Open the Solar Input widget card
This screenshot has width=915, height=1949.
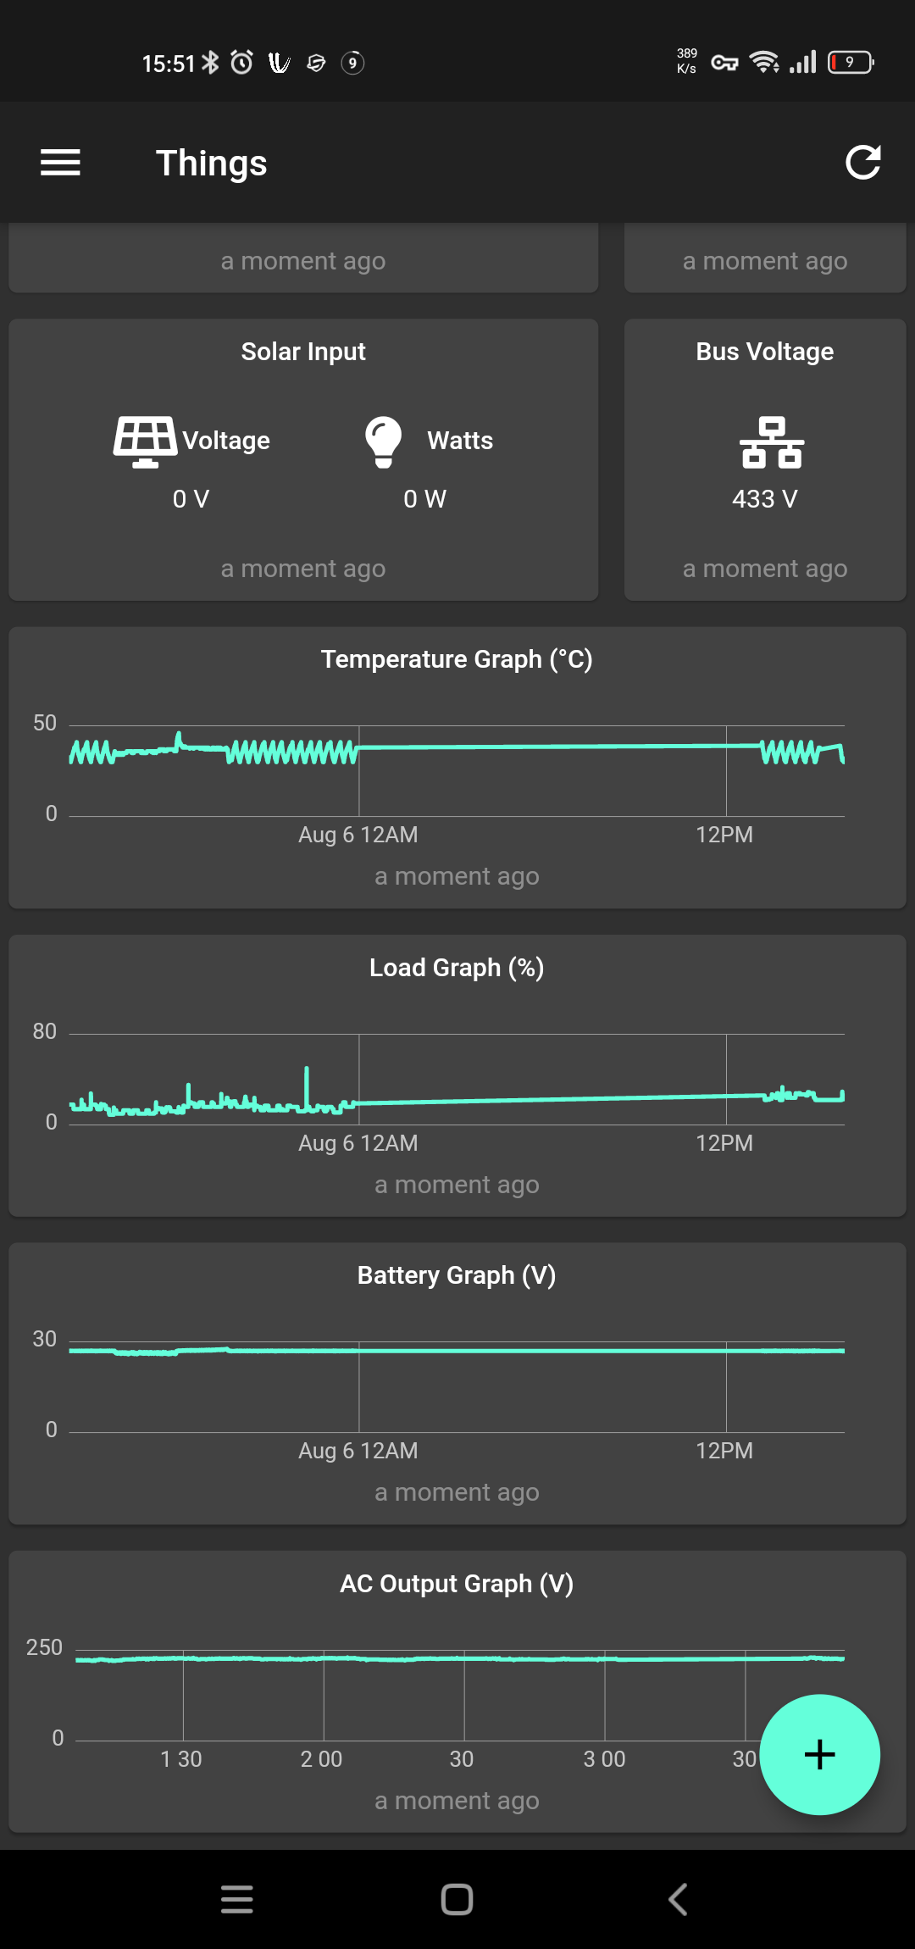[302, 458]
